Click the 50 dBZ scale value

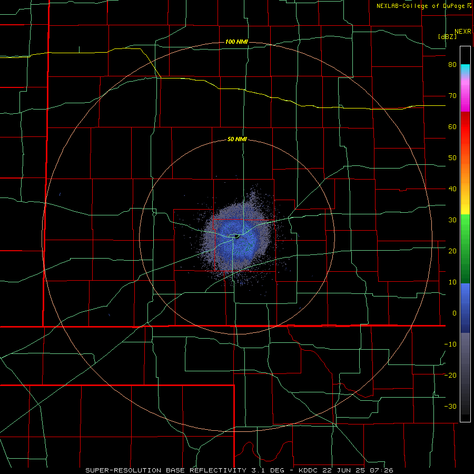452,158
